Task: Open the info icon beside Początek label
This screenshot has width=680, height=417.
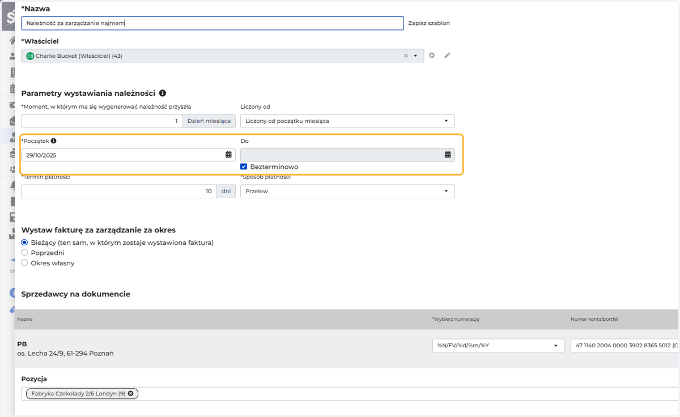Action: coord(54,141)
